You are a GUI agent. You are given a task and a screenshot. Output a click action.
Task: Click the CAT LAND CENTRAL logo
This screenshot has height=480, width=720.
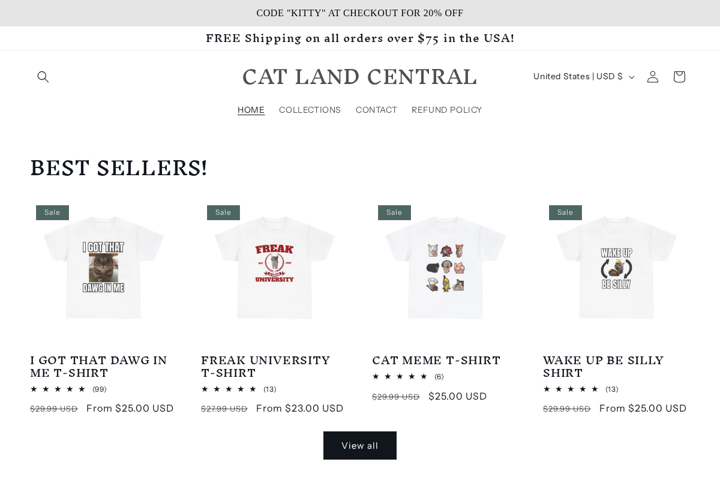pyautogui.click(x=359, y=77)
